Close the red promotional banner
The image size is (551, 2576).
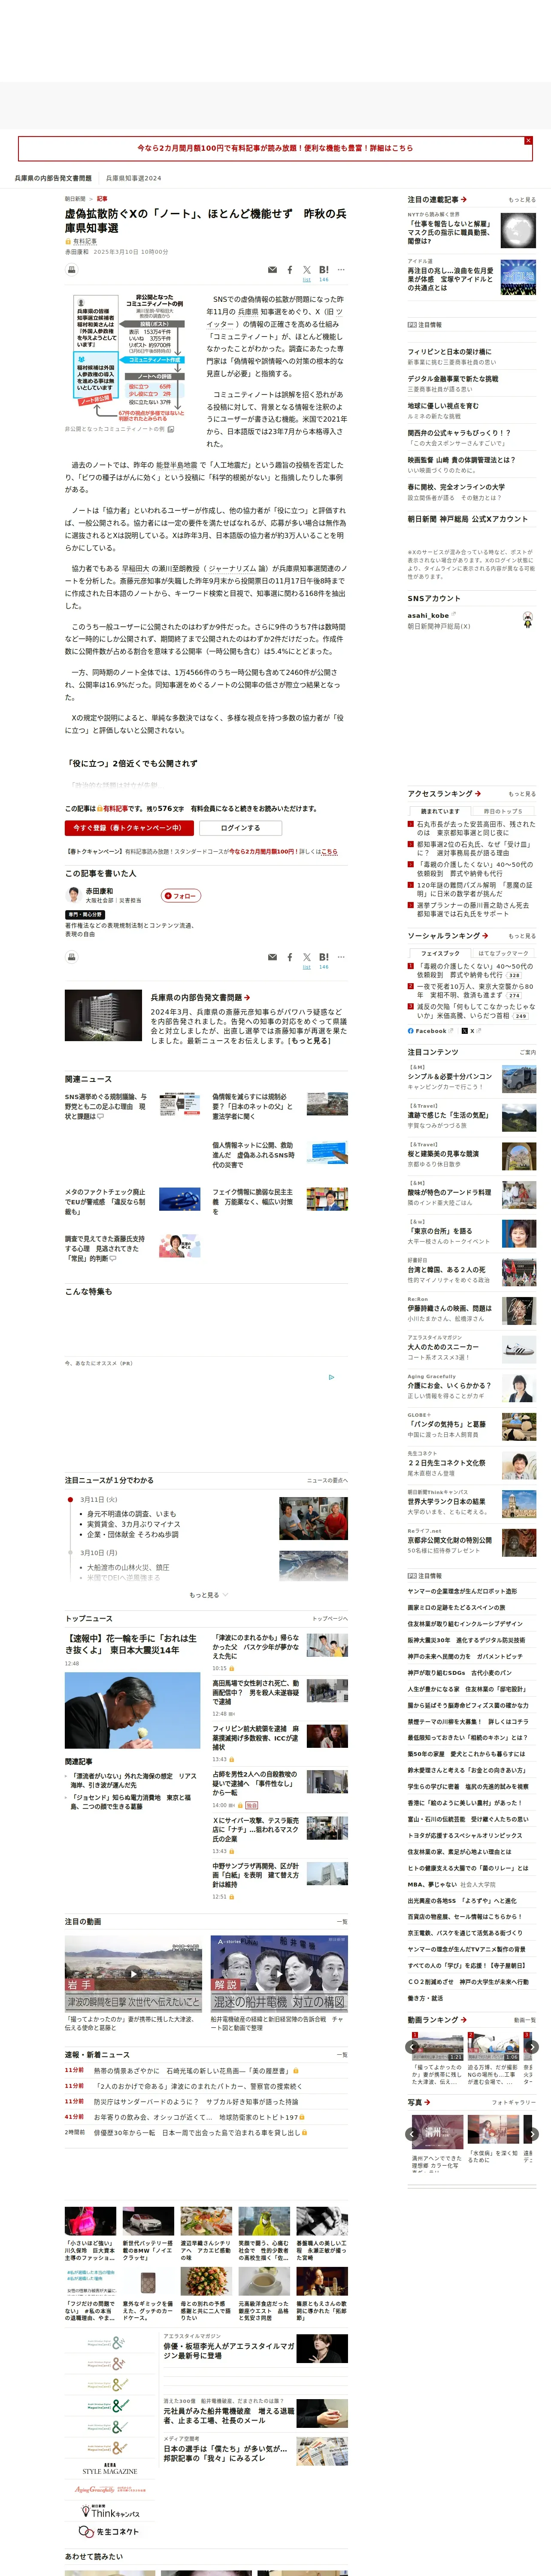click(x=528, y=141)
